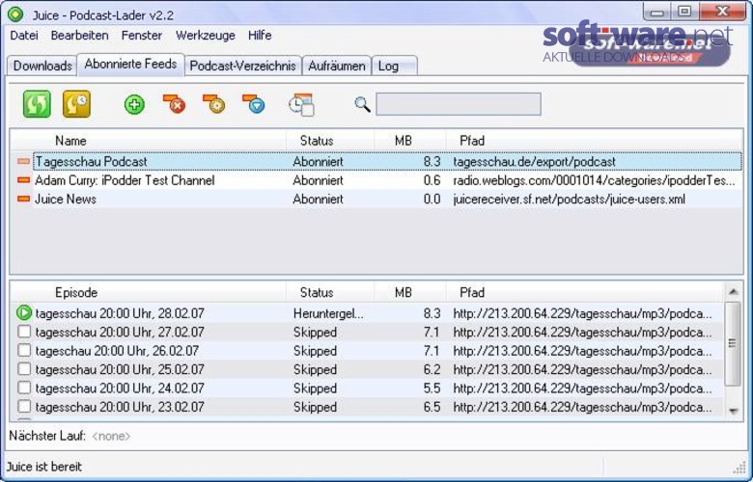Click the green plus Add feed icon
Image resolution: width=753 pixels, height=482 pixels.
click(134, 104)
